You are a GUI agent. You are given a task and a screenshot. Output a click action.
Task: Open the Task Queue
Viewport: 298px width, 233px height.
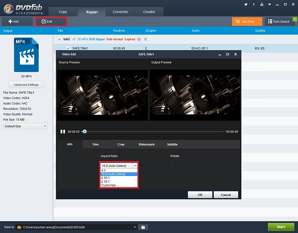coord(279,21)
